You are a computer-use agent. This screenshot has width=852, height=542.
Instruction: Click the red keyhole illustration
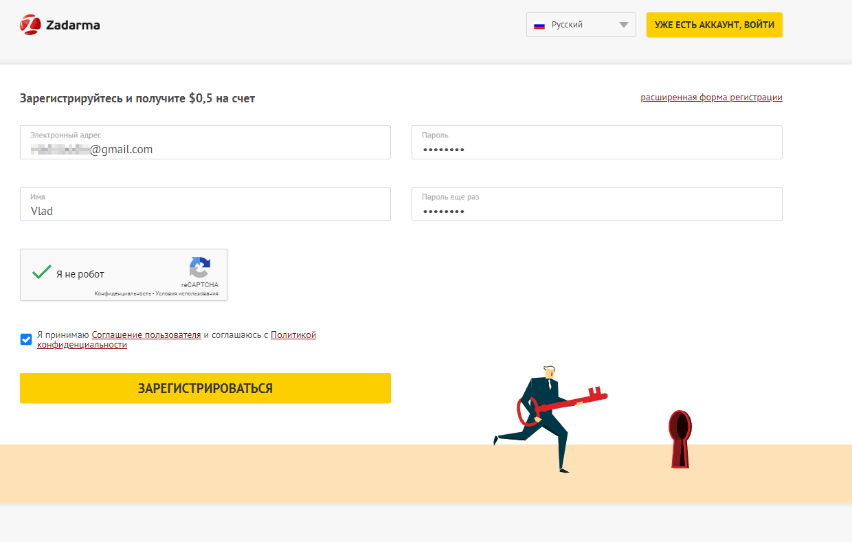(680, 439)
